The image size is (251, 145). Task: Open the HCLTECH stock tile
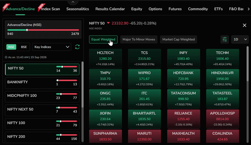click(105, 59)
